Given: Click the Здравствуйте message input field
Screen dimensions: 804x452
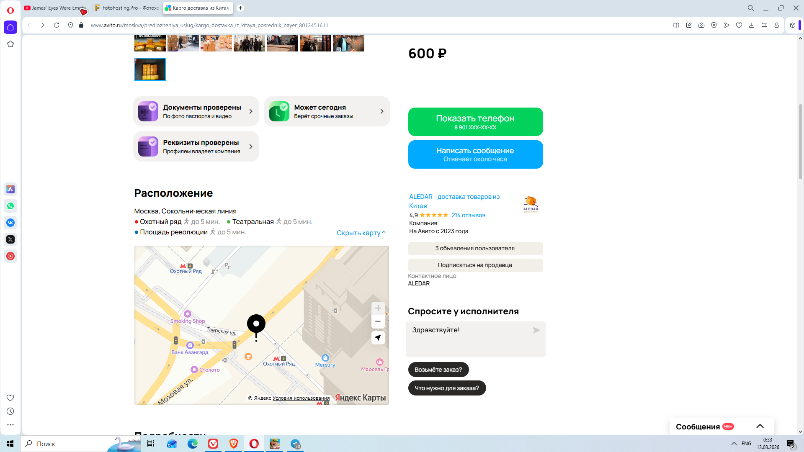Looking at the screenshot, I should tap(469, 339).
